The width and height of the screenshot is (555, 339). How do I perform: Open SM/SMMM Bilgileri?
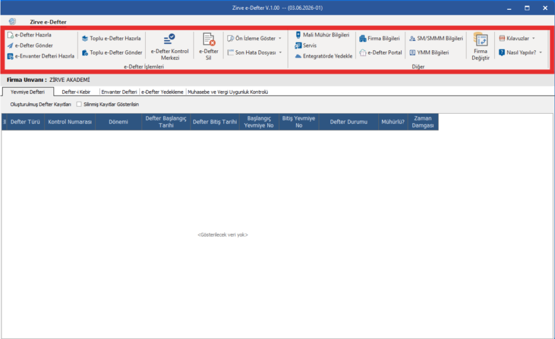436,38
